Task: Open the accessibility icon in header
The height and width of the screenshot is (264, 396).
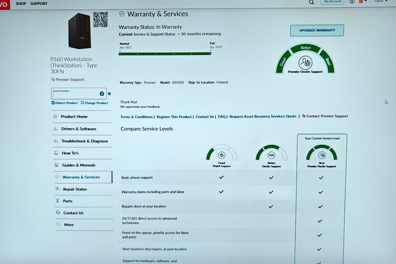Action: 352,2
